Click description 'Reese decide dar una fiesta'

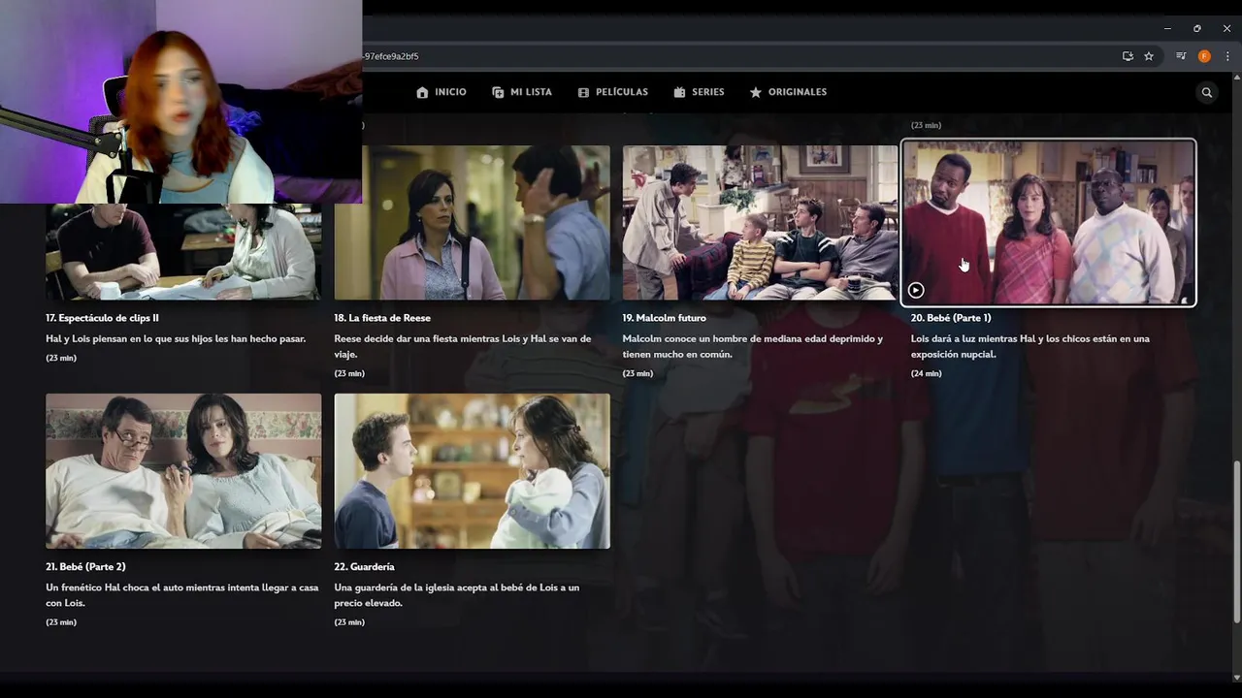pos(463,347)
